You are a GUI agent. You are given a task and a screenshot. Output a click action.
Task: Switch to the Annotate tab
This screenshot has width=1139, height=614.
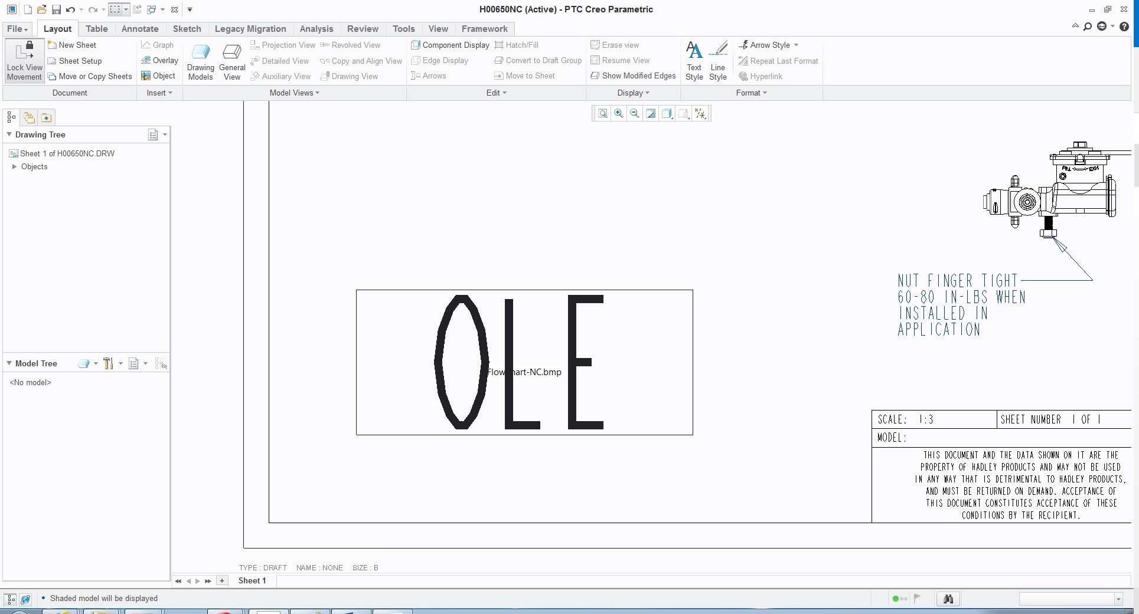coord(140,28)
